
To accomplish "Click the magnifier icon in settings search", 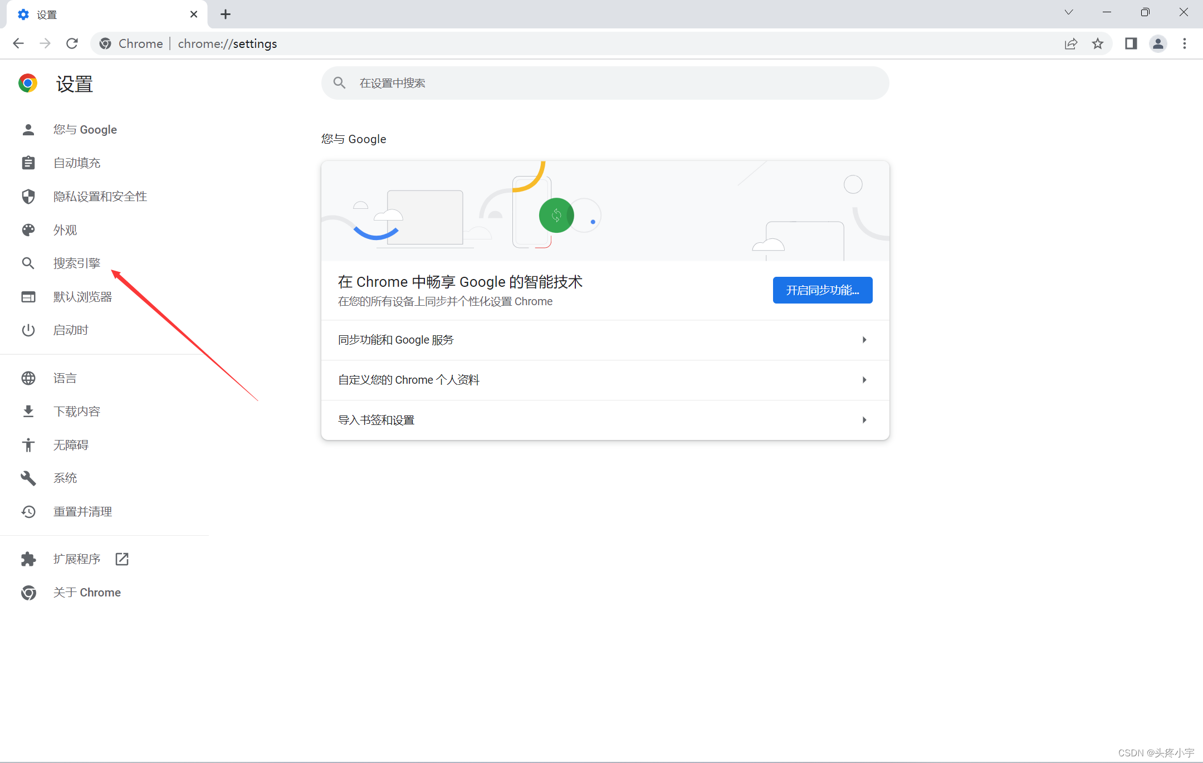I will pyautogui.click(x=339, y=83).
